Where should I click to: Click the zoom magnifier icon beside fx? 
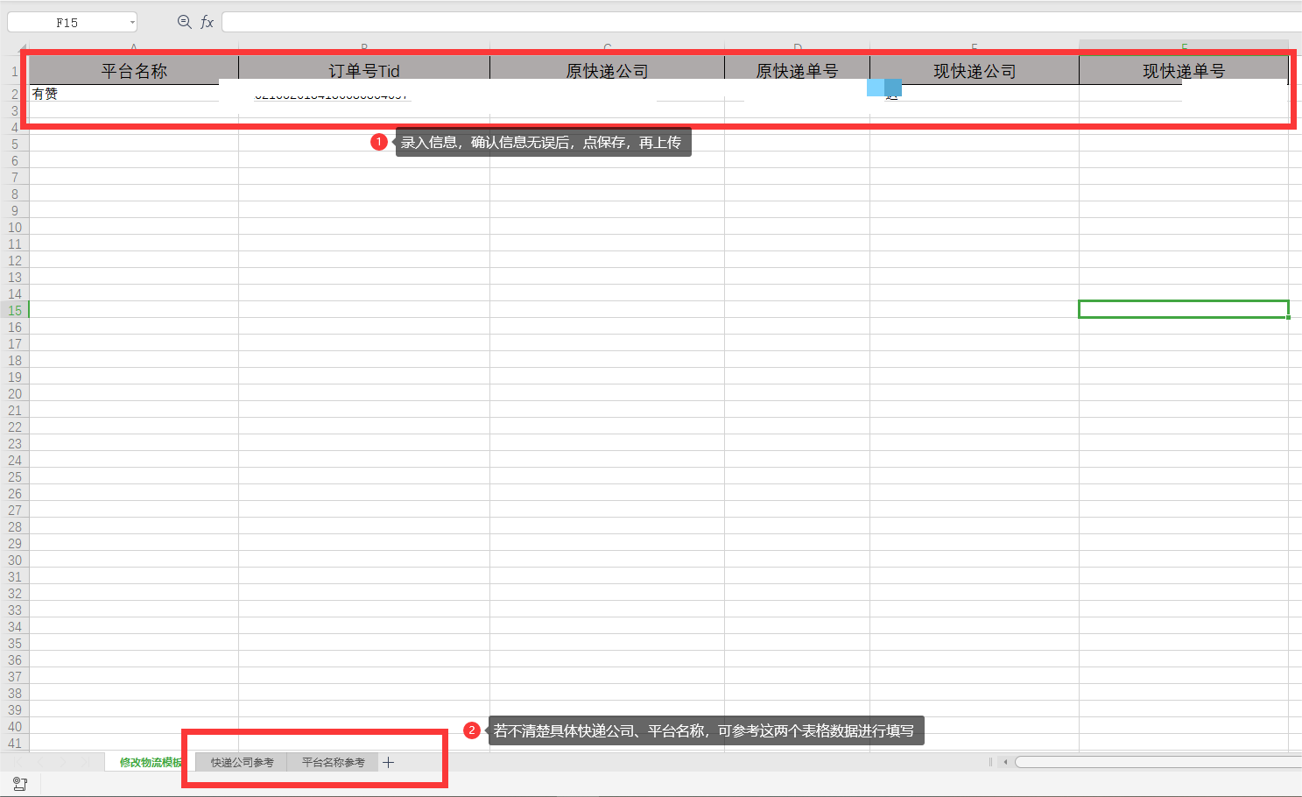pos(184,22)
